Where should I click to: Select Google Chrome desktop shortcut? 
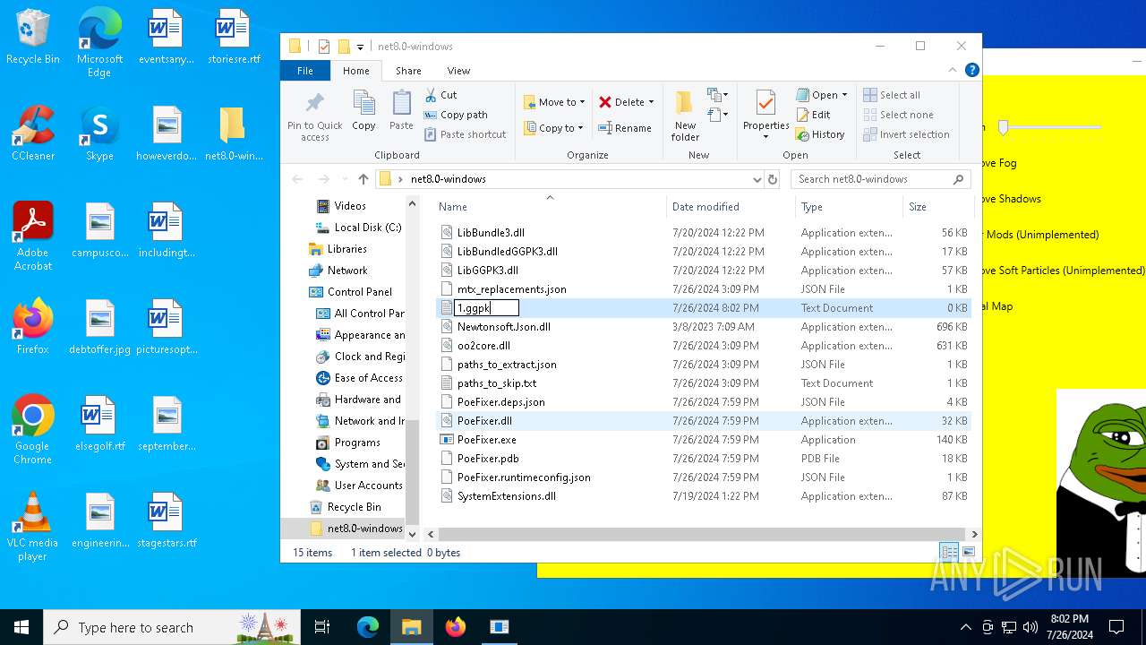pos(32,430)
